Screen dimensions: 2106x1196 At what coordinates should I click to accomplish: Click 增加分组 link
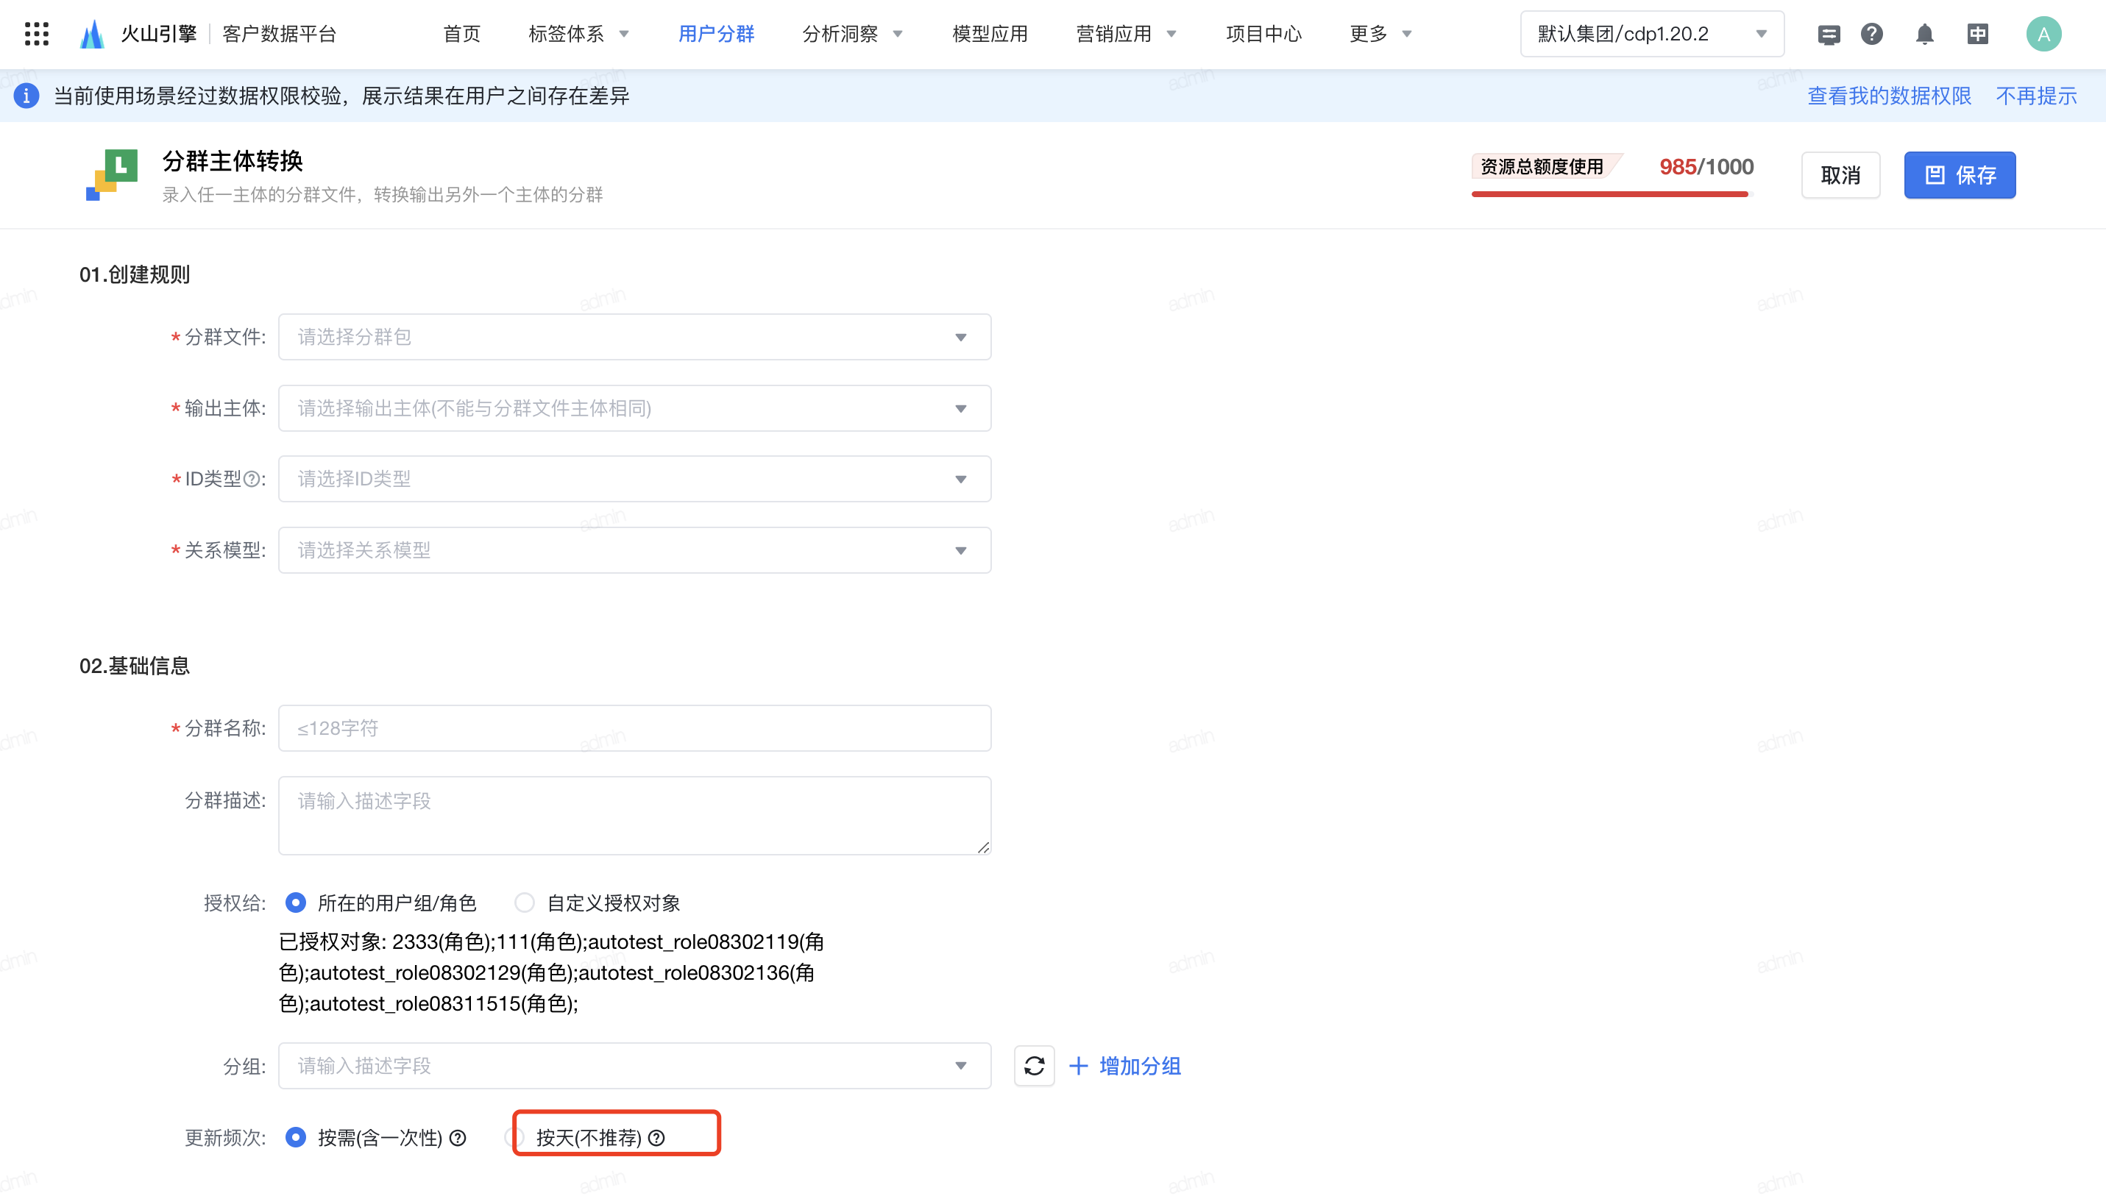point(1124,1067)
